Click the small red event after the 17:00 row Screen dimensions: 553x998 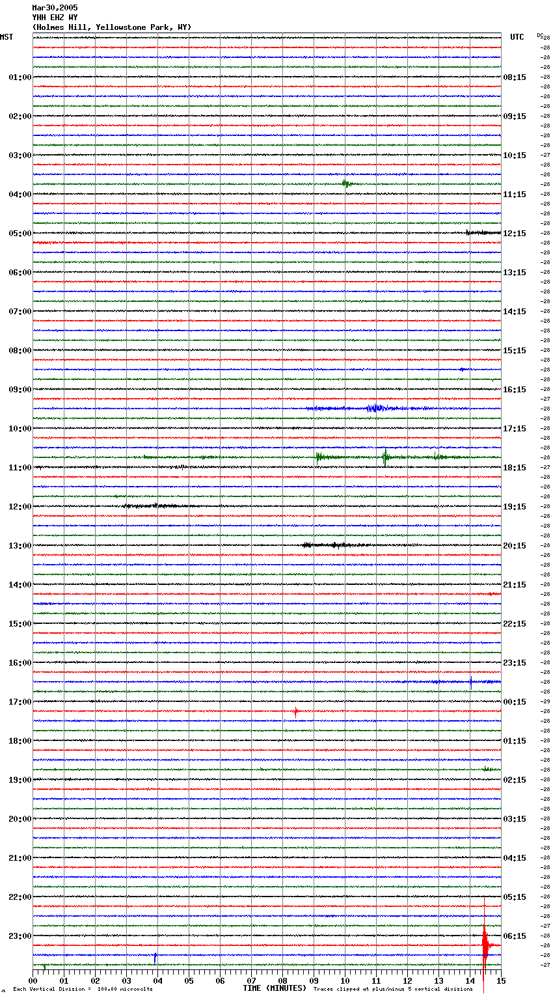coord(295,712)
